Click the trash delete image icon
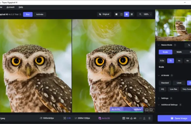The width and height of the screenshot is (191, 124). (149, 118)
